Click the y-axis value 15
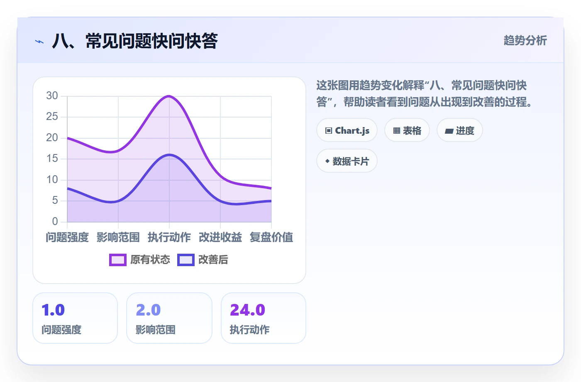Screen dimensions: 581x382 tap(52, 159)
